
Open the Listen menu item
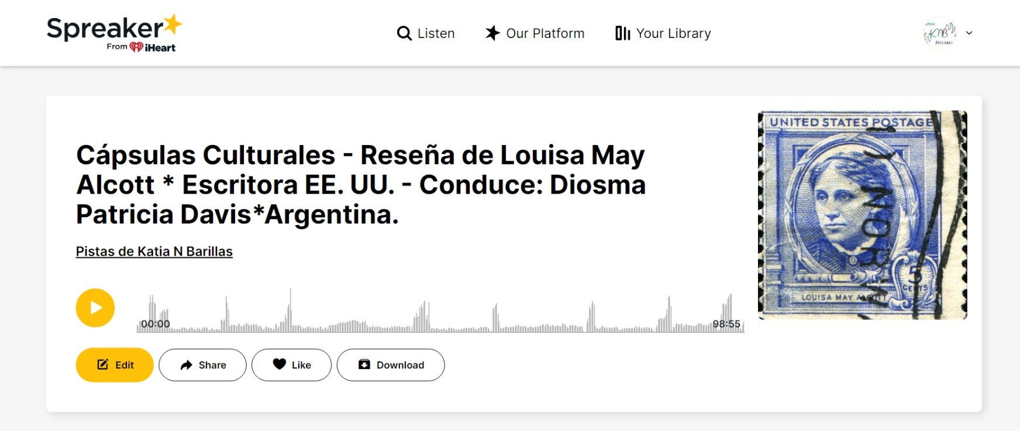436,33
